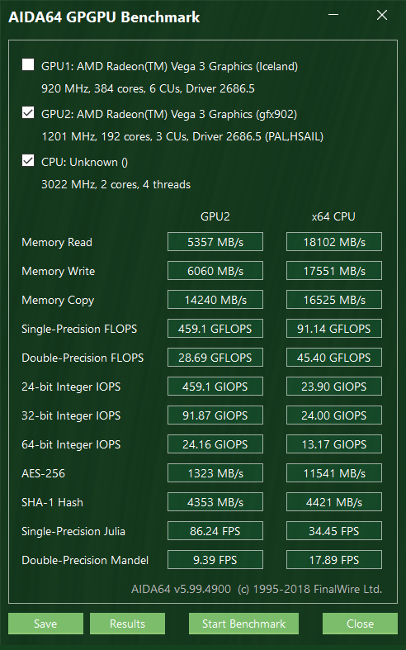Viewport: 406px width, 650px height.
Task: Click the x64 CPU column header
Action: [333, 216]
